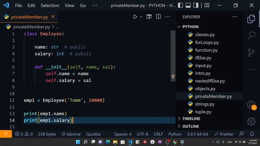Click Explorer icon in activity bar
The height and width of the screenshot is (146, 260).
click(x=251, y=19)
